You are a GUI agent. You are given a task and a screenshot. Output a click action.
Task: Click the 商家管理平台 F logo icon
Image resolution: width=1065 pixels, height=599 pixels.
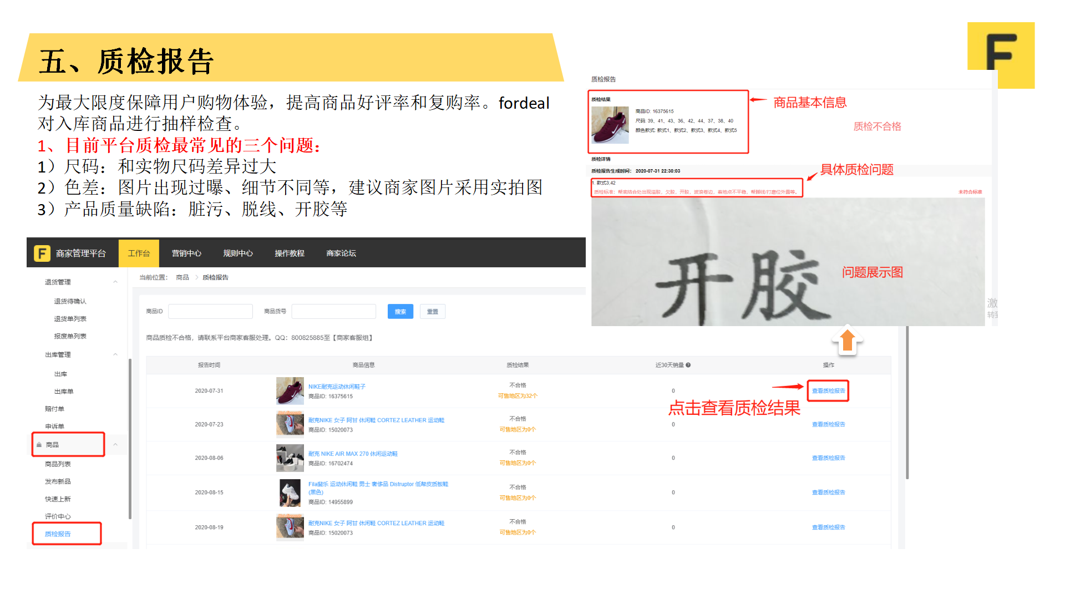pyautogui.click(x=42, y=253)
